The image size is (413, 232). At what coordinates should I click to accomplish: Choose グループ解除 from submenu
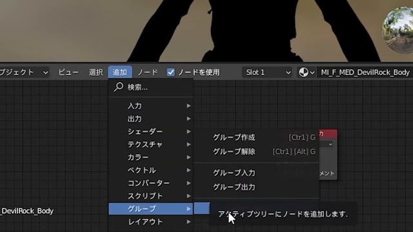point(257,151)
